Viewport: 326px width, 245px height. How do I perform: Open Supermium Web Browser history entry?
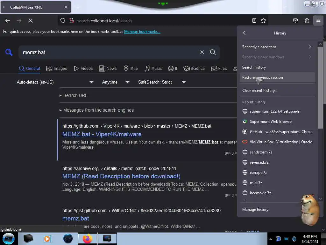pyautogui.click(x=277, y=122)
